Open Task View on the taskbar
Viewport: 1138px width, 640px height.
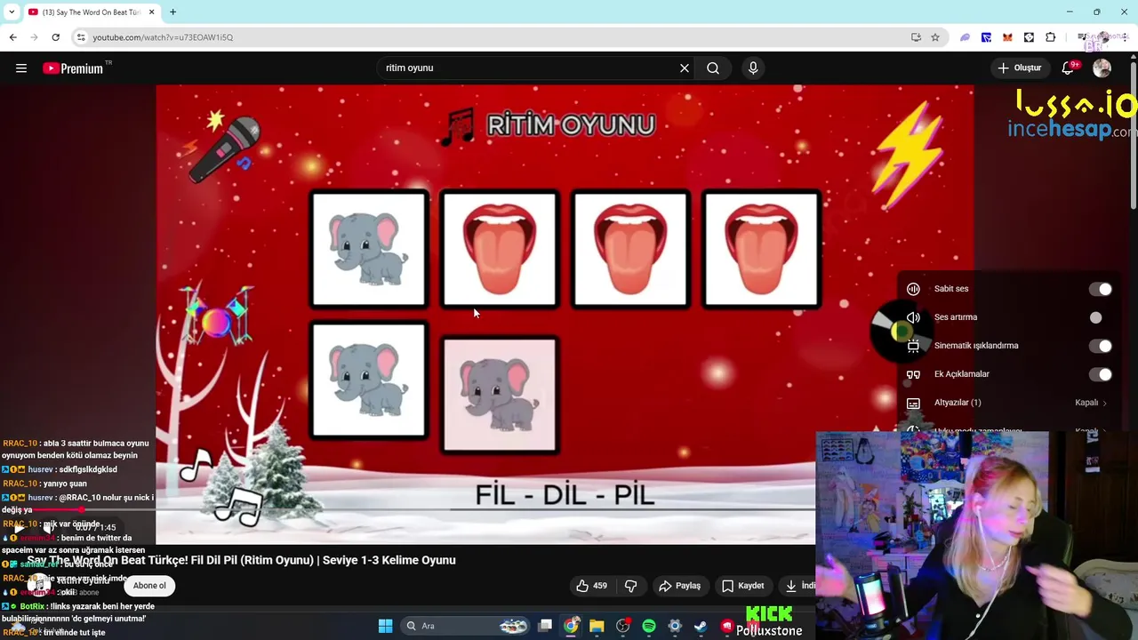545,626
